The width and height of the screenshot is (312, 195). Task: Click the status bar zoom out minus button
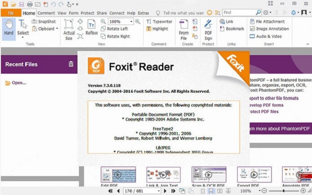click(x=264, y=191)
